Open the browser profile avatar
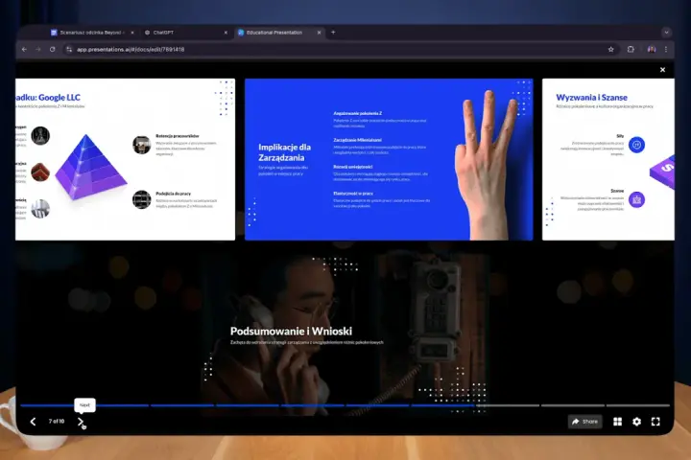Viewport: 691px width, 460px height. pyautogui.click(x=652, y=49)
